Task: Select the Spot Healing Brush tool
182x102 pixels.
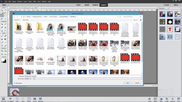Action: click(x=5, y=24)
